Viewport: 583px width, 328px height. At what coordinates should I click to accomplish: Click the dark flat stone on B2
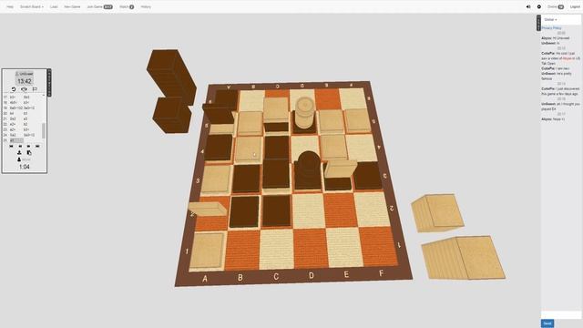(244, 211)
